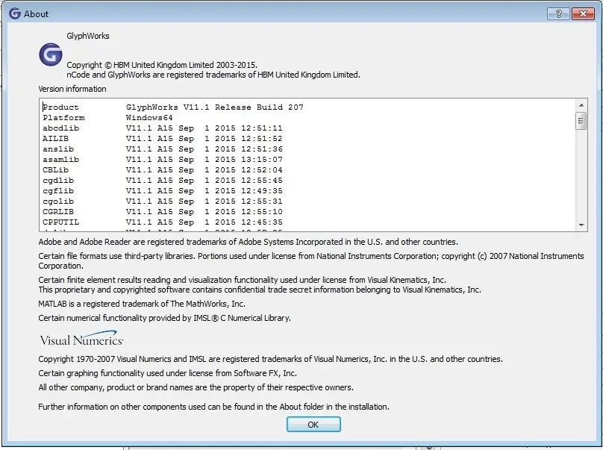This screenshot has height=450, width=603.
Task: Click the GlyphWorks G logo icon
Action: tap(51, 54)
